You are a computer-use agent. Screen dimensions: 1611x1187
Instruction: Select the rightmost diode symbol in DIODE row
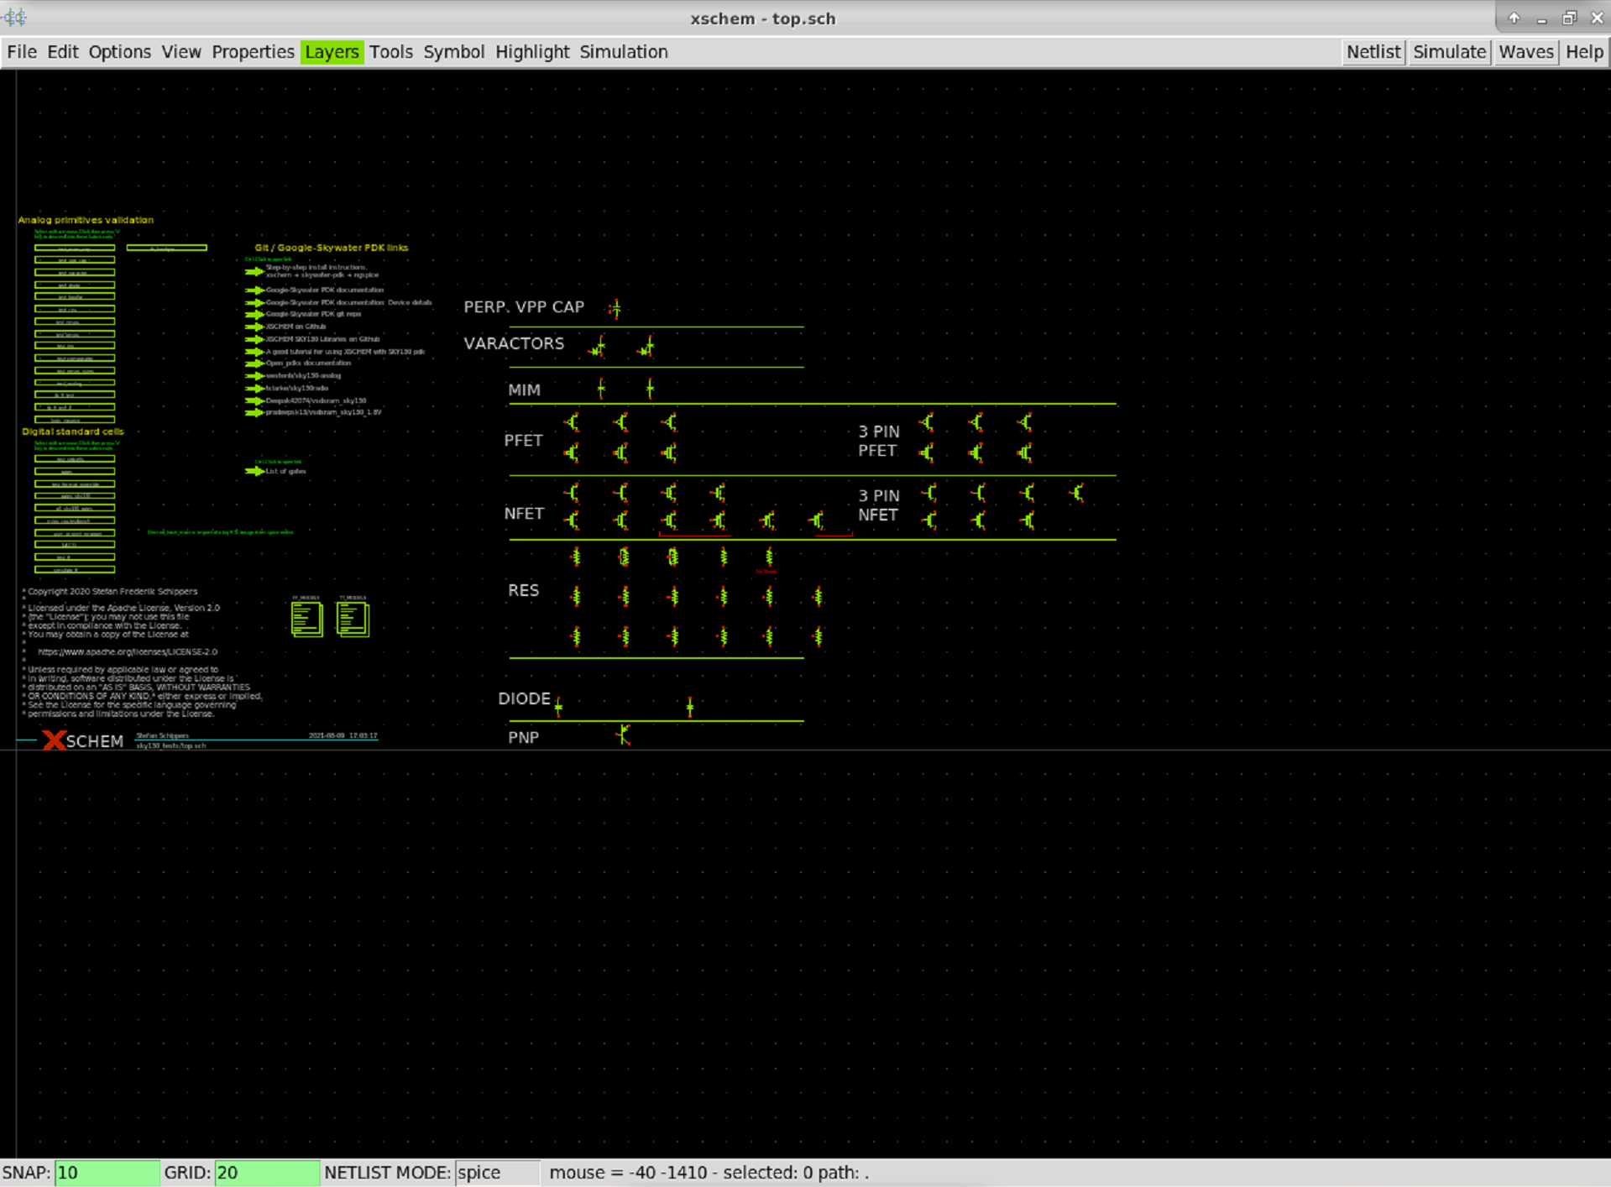click(x=690, y=708)
